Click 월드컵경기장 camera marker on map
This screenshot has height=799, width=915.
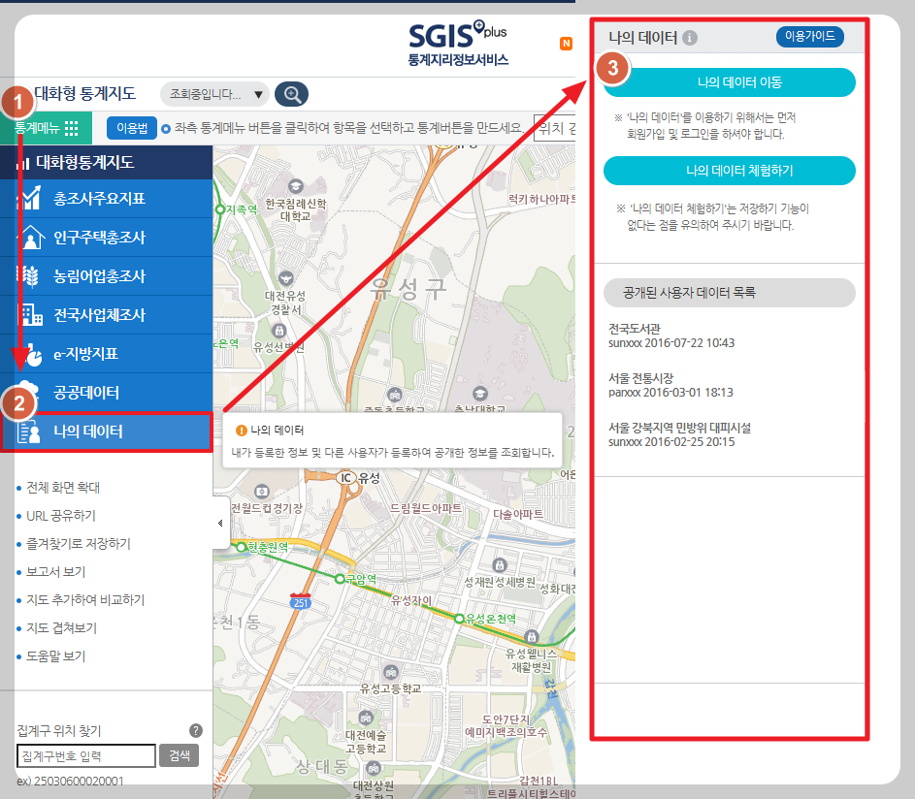262,491
